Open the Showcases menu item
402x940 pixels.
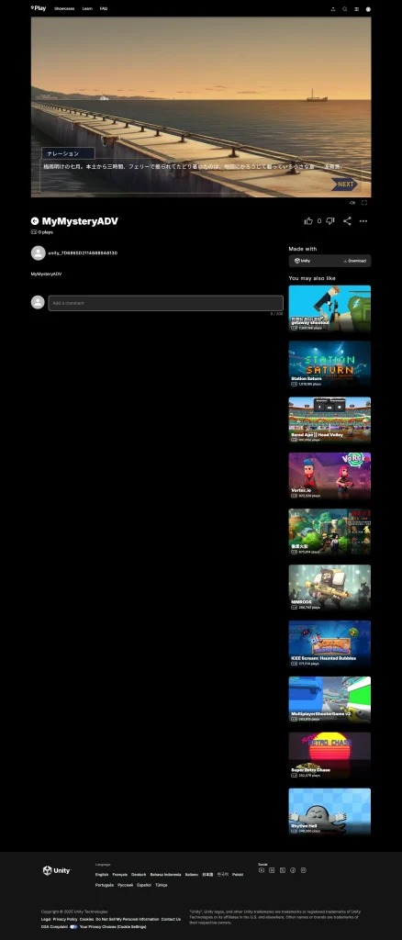pyautogui.click(x=64, y=9)
